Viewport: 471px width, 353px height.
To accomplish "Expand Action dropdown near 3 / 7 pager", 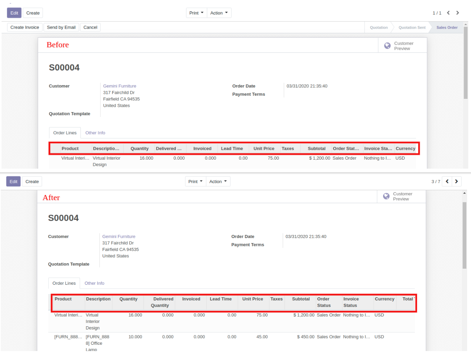I will [x=218, y=182].
